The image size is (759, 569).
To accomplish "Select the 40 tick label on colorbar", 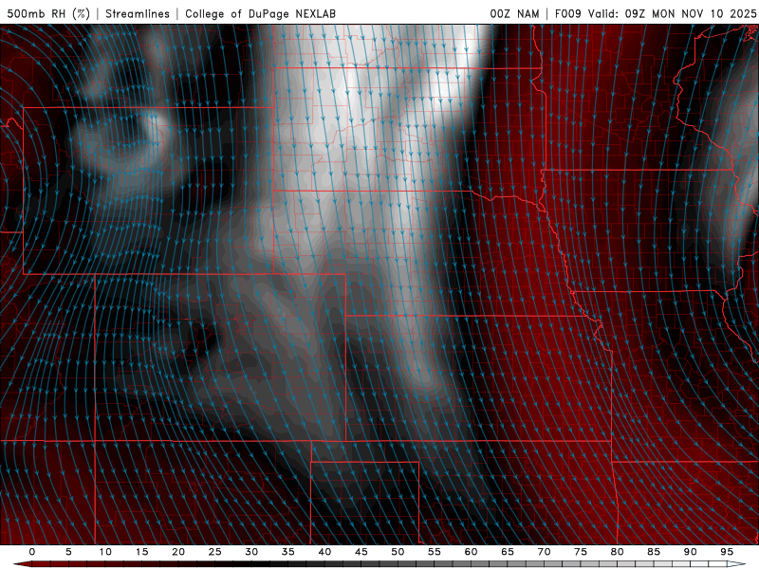I will coord(324,552).
